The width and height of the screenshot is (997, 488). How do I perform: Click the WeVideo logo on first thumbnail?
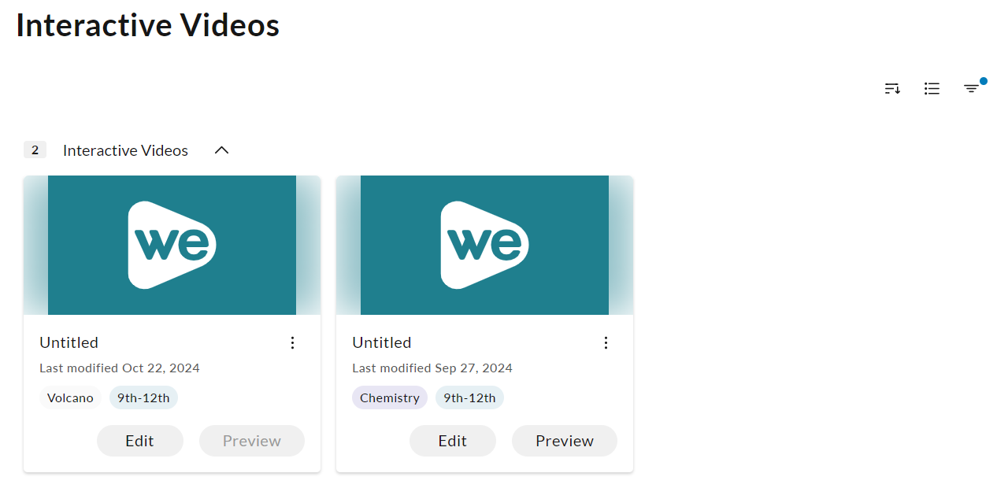[x=172, y=245]
